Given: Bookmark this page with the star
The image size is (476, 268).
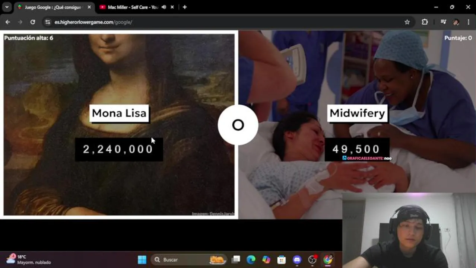Looking at the screenshot, I should [407, 22].
